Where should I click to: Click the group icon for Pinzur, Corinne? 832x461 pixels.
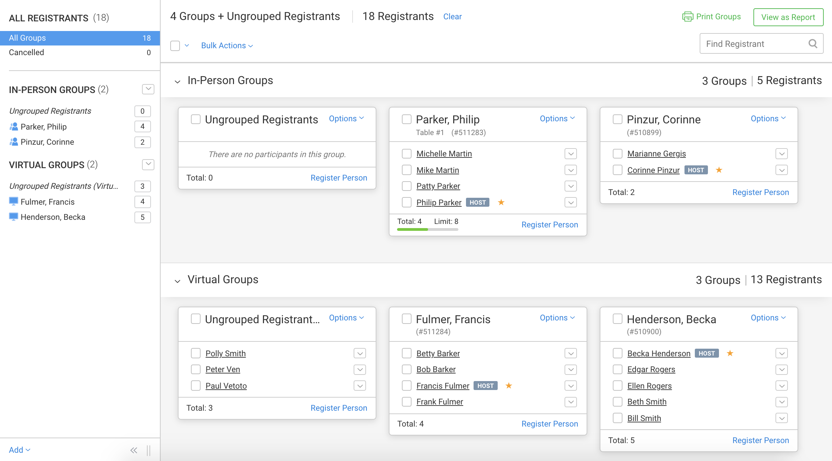[13, 142]
